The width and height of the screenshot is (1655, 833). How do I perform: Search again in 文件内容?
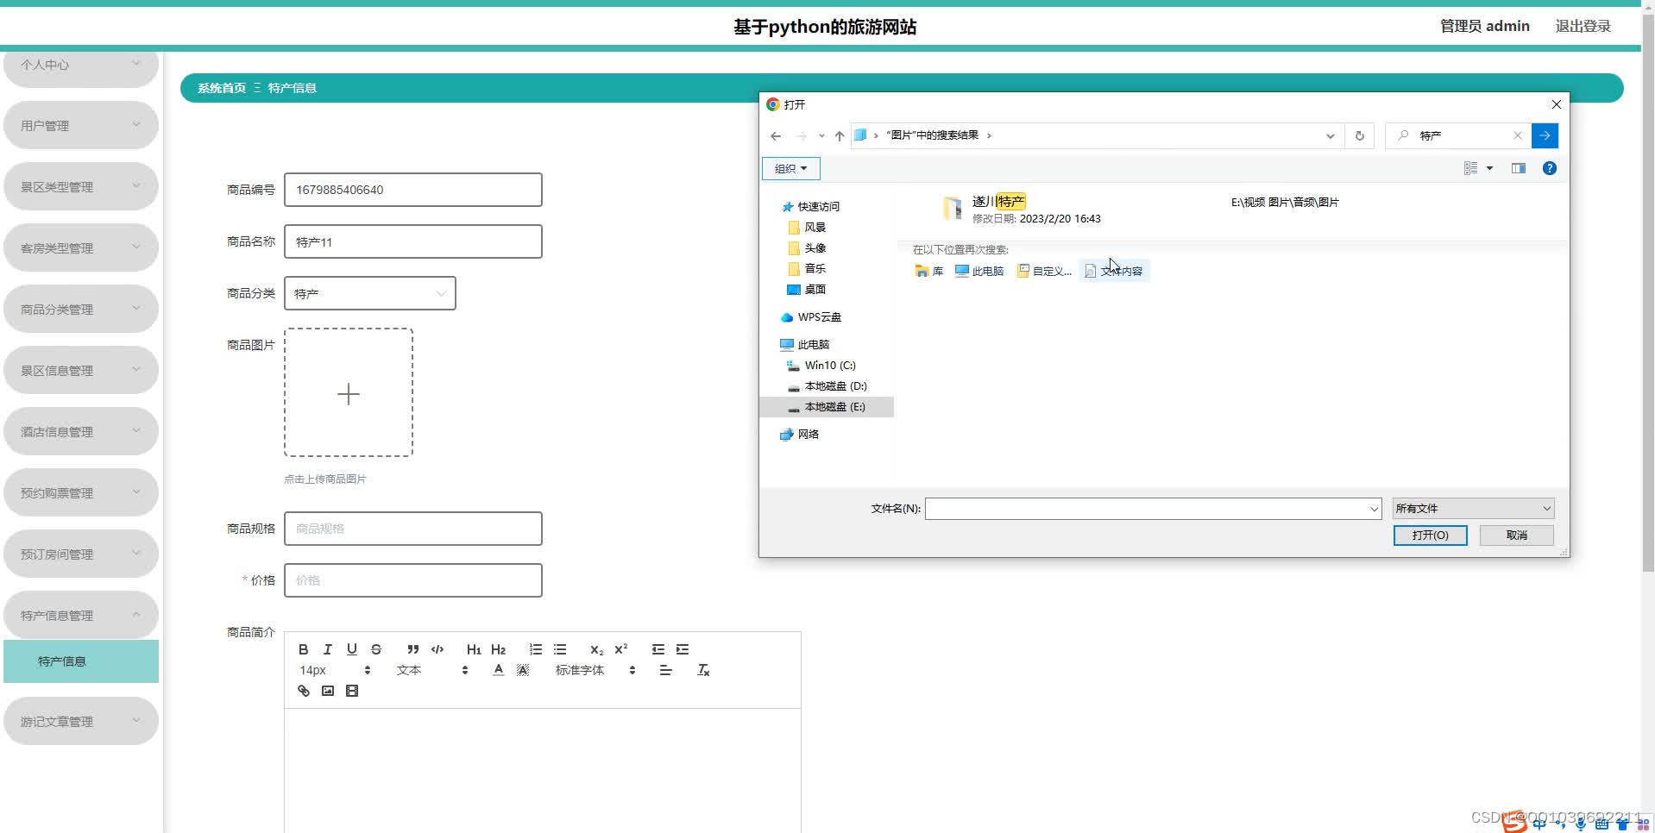pyautogui.click(x=1114, y=271)
